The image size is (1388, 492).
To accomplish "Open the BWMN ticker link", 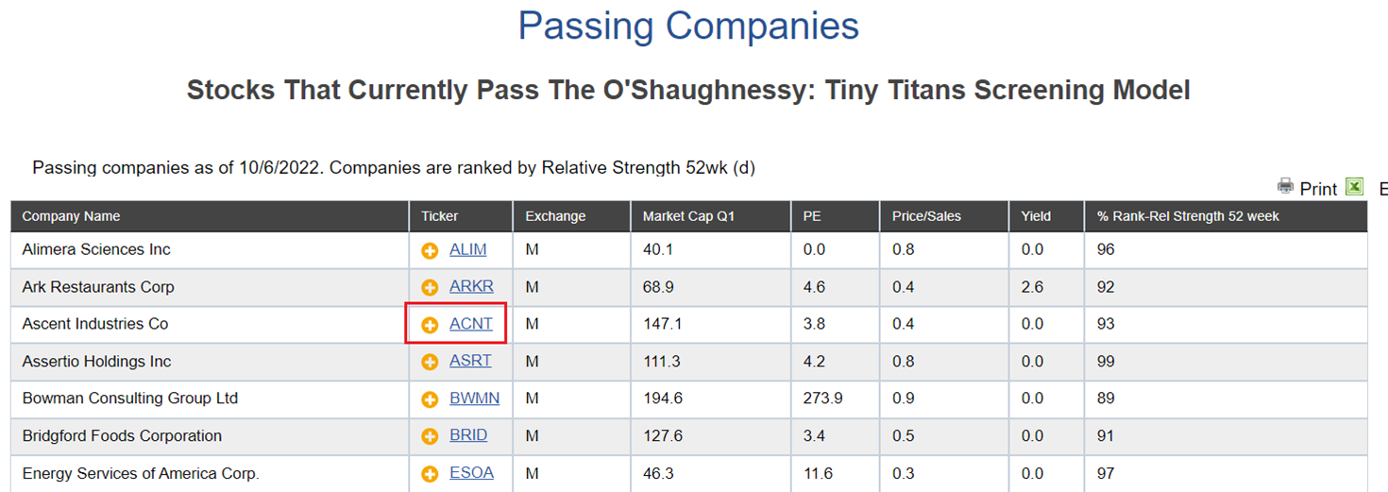I will pyautogui.click(x=475, y=398).
